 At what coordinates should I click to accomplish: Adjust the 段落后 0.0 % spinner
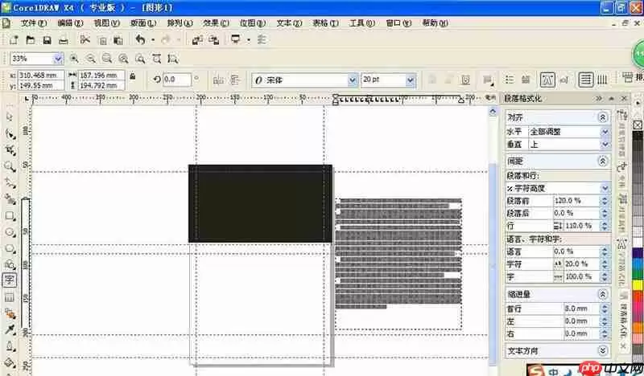(605, 214)
